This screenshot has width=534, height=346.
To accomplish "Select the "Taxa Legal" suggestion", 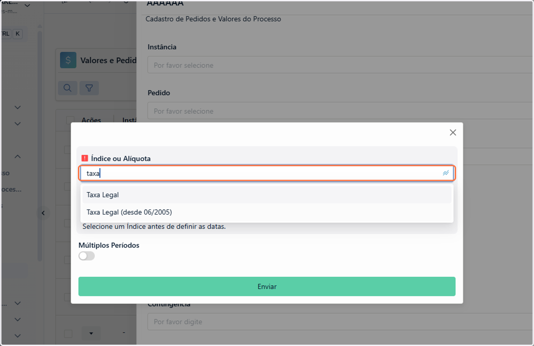I will tap(267, 195).
